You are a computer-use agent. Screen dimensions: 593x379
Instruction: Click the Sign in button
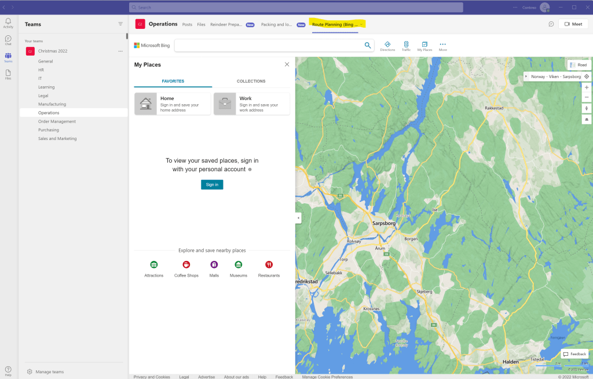(x=212, y=185)
